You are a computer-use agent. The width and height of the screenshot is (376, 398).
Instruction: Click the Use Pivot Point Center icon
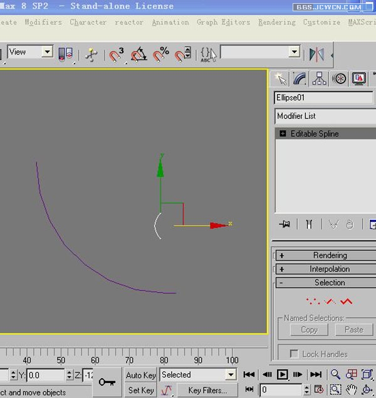[x=65, y=54]
